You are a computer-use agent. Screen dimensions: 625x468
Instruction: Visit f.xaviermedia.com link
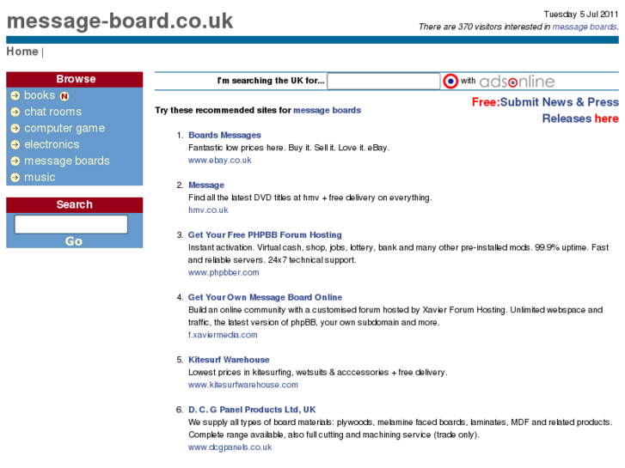(223, 335)
